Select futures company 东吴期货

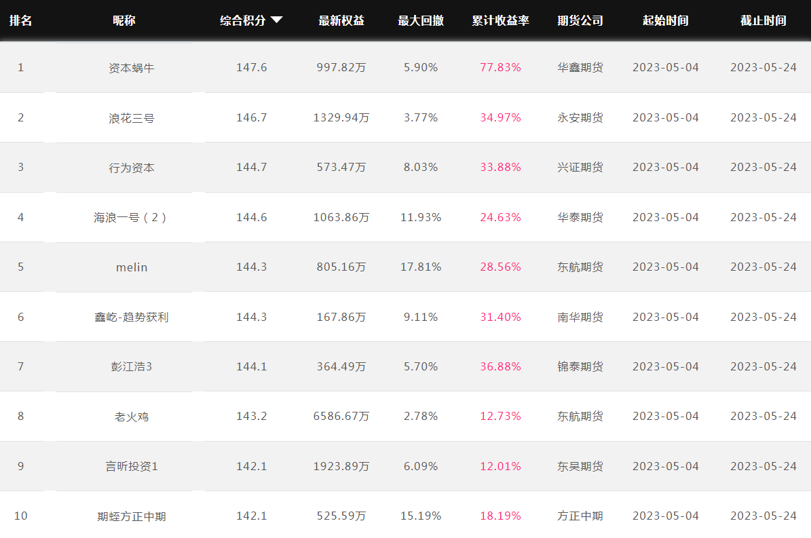click(x=580, y=466)
